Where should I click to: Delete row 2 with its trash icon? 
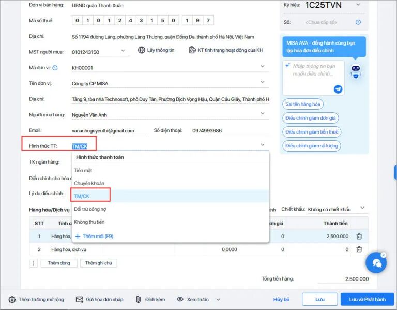point(359,249)
